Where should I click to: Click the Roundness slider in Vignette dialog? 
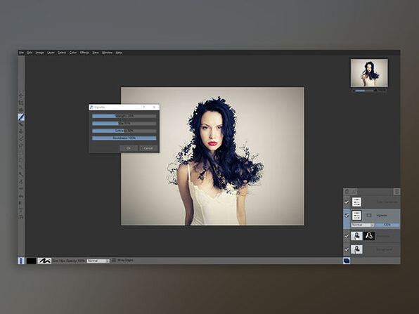124,138
